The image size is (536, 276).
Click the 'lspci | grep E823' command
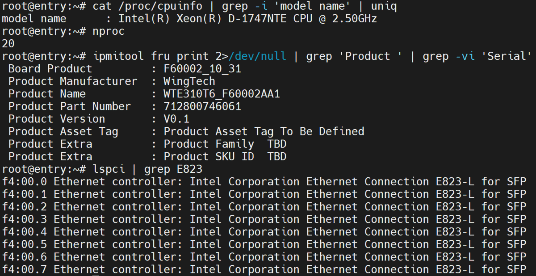click(147, 169)
